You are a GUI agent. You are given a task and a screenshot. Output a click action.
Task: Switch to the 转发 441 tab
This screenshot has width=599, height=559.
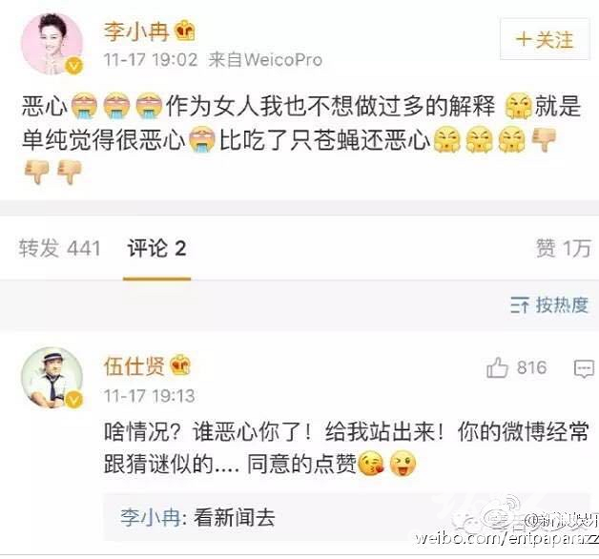click(59, 248)
